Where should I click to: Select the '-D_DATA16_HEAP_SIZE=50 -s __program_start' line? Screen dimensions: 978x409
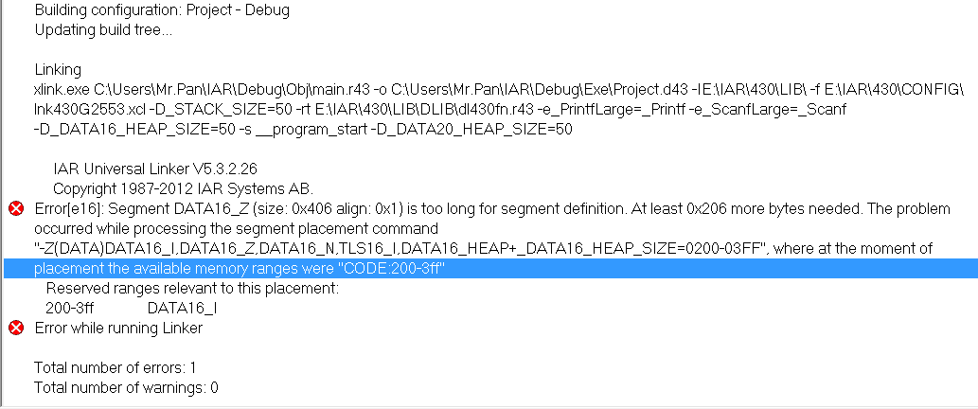tap(303, 129)
